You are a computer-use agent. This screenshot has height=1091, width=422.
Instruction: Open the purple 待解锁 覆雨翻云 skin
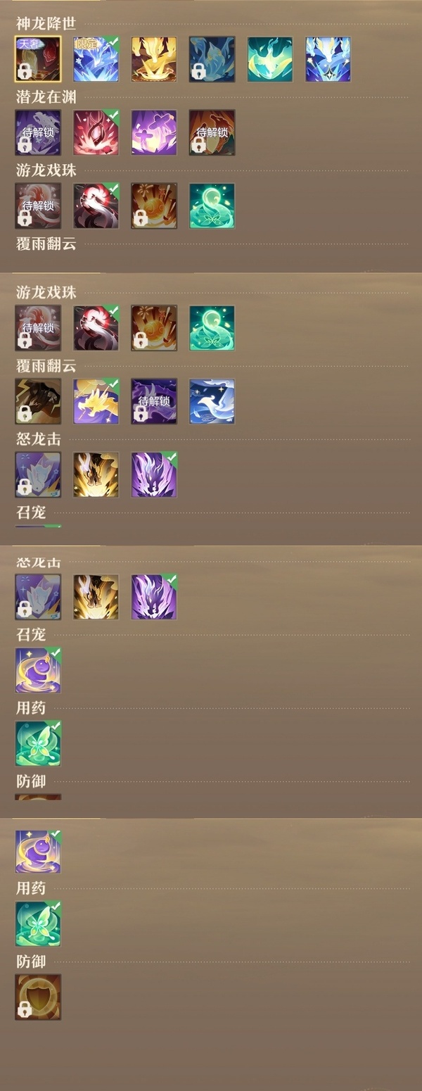click(x=154, y=401)
